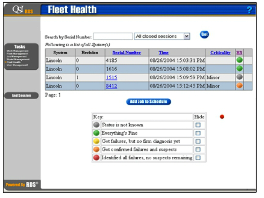Click the Add Job to Schedule button
Viewport: 264px width, 198px height.
(x=148, y=102)
